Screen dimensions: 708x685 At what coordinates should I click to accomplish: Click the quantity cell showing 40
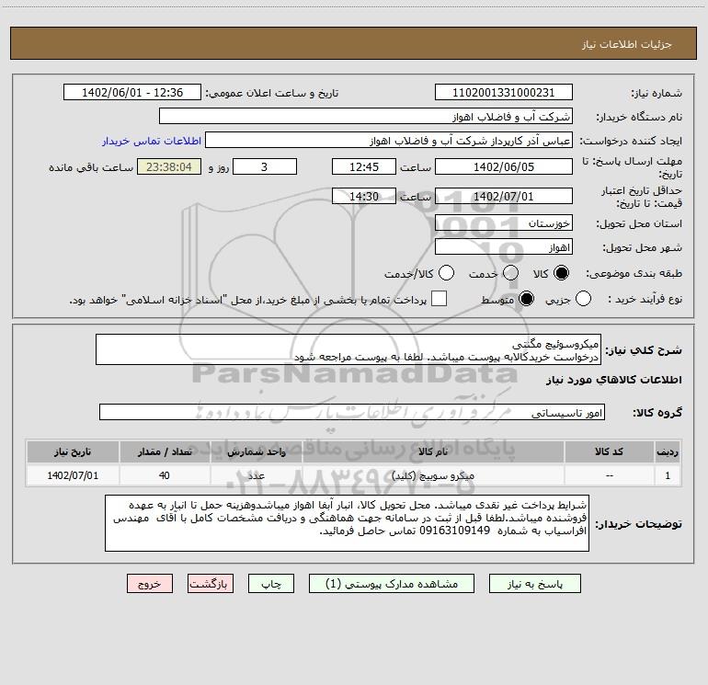click(x=165, y=475)
